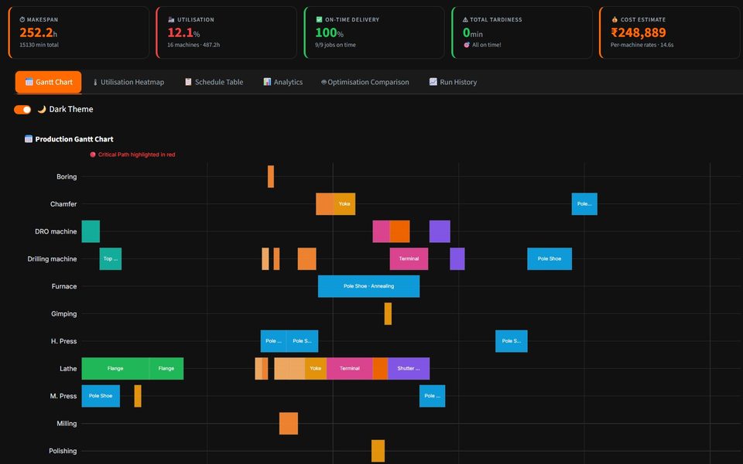Click the Production Gantt Chart heading

coord(74,138)
